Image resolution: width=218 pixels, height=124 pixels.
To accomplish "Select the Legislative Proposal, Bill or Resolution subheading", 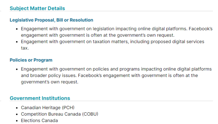I will pyautogui.click(x=51, y=20).
